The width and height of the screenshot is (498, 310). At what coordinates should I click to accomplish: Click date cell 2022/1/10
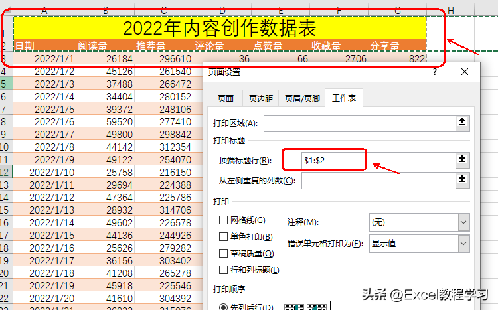pos(44,172)
